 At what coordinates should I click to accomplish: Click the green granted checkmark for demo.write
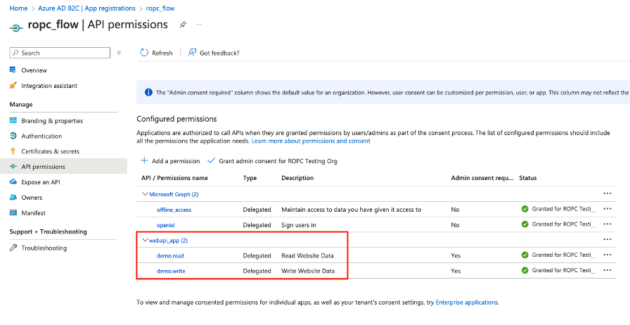pos(525,270)
